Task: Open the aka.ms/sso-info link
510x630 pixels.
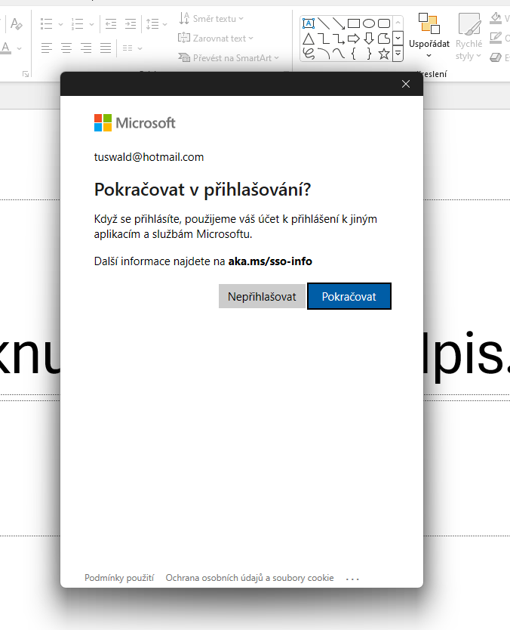Action: [x=270, y=261]
